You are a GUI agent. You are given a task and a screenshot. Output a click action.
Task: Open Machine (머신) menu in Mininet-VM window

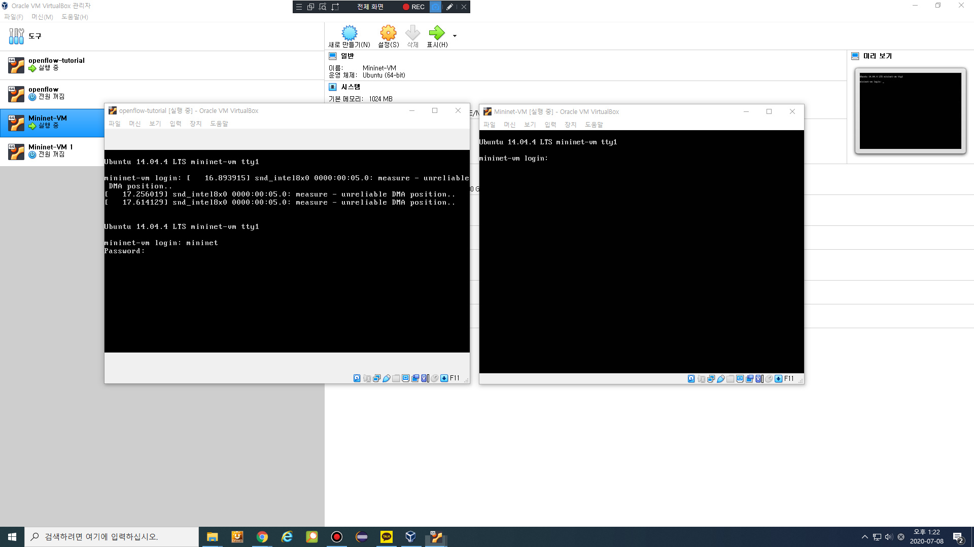(510, 125)
